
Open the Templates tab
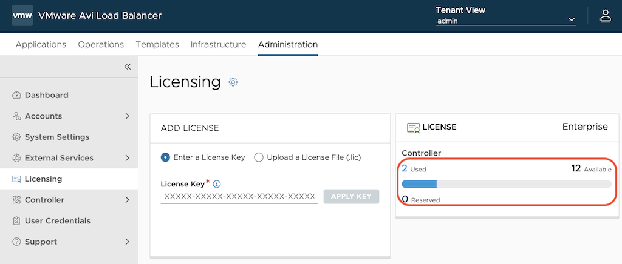[157, 44]
